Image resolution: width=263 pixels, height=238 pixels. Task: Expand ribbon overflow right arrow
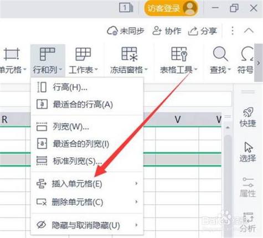[x=259, y=63]
